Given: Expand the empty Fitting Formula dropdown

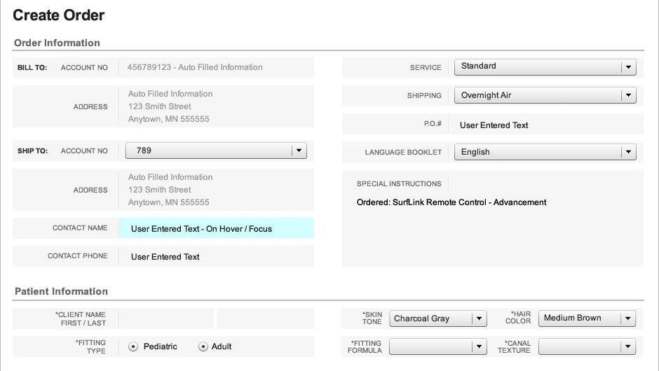Looking at the screenshot, I should pyautogui.click(x=438, y=346).
